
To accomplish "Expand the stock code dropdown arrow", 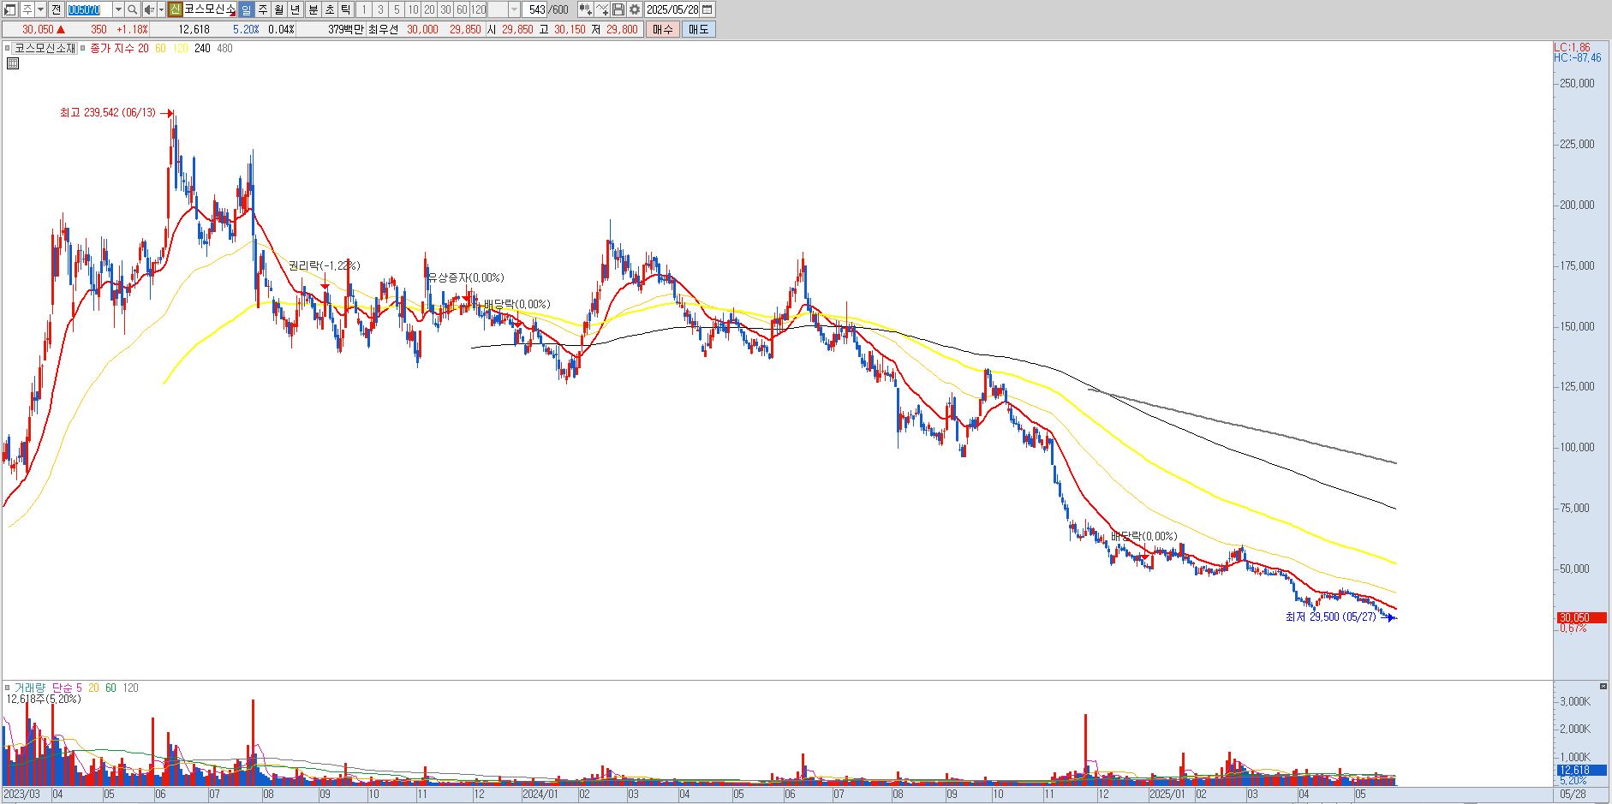I will click(x=118, y=9).
